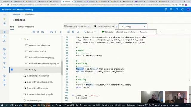This screenshot has height=107, width=191.
Task: Go to Home from the sidebar
Action: (4, 23)
